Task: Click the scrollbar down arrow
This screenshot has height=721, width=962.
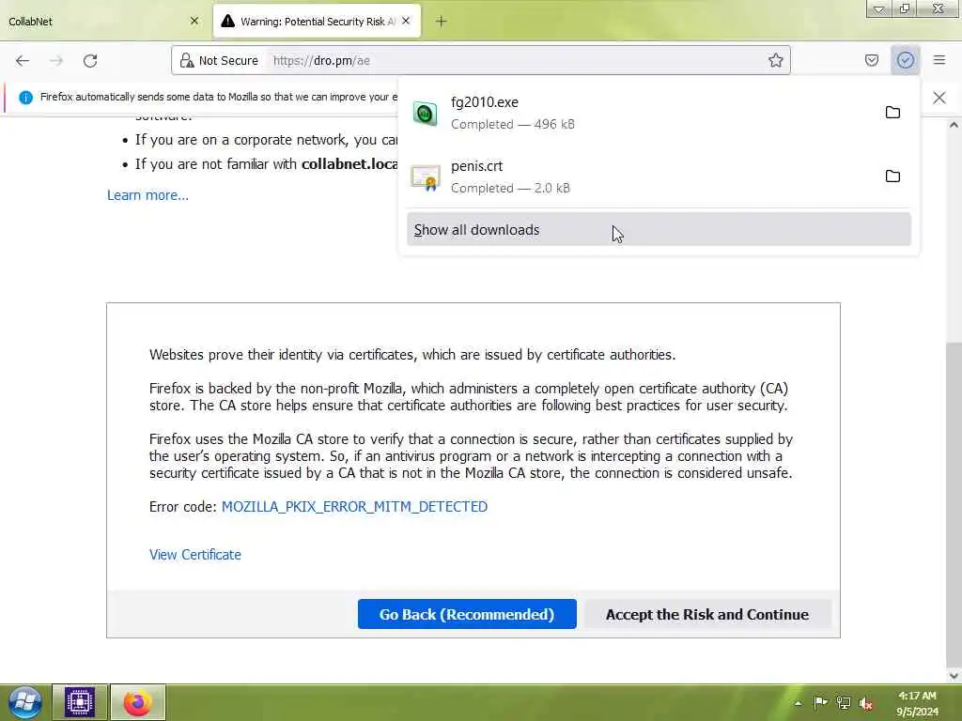Action: 954,676
